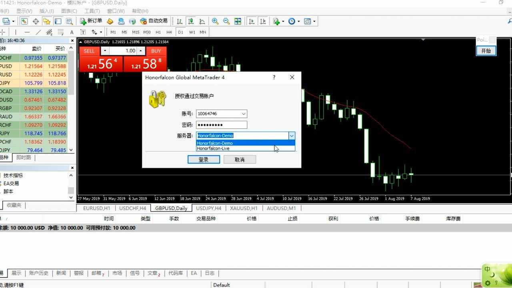Select the Fibonacci retracement tool
512x288 pixels.
click(60, 32)
